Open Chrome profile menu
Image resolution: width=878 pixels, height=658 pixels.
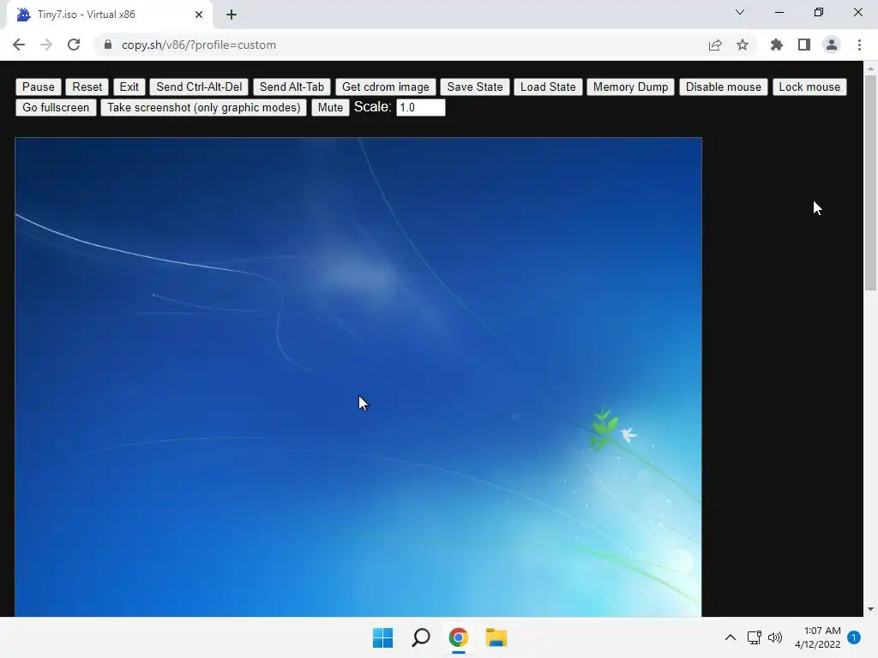pyautogui.click(x=832, y=45)
